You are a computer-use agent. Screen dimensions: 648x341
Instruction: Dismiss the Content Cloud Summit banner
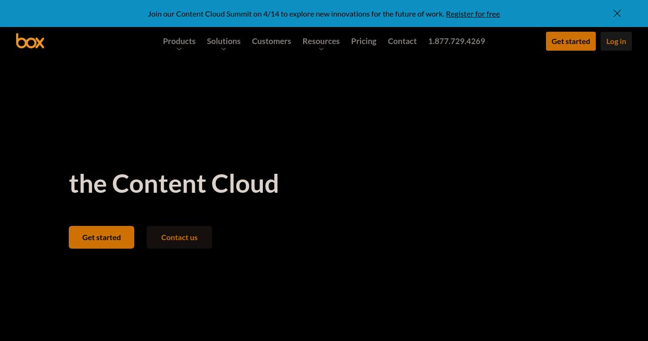617,13
